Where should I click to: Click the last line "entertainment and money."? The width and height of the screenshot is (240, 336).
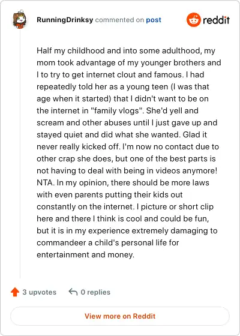pos(85,255)
